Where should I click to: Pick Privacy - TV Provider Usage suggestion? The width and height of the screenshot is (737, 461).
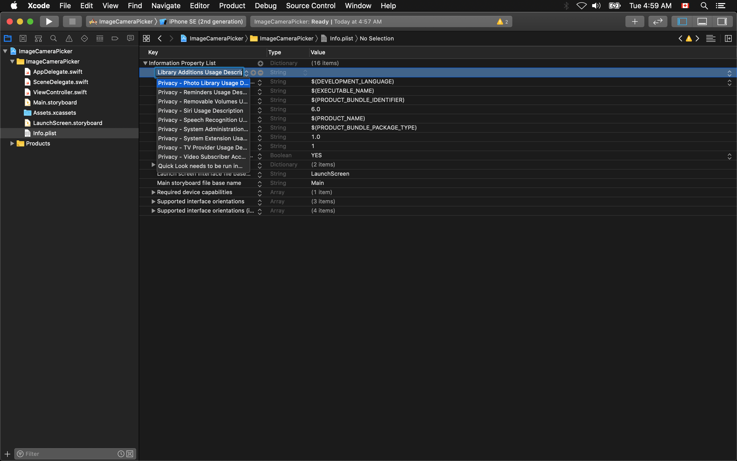tap(203, 148)
